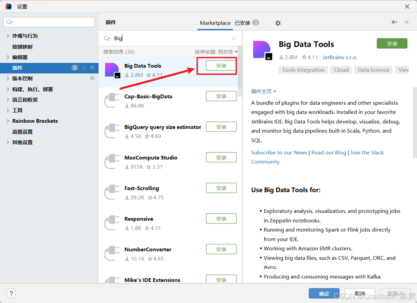Open help with question mark button
Image resolution: width=417 pixels, height=303 pixels.
click(x=11, y=293)
